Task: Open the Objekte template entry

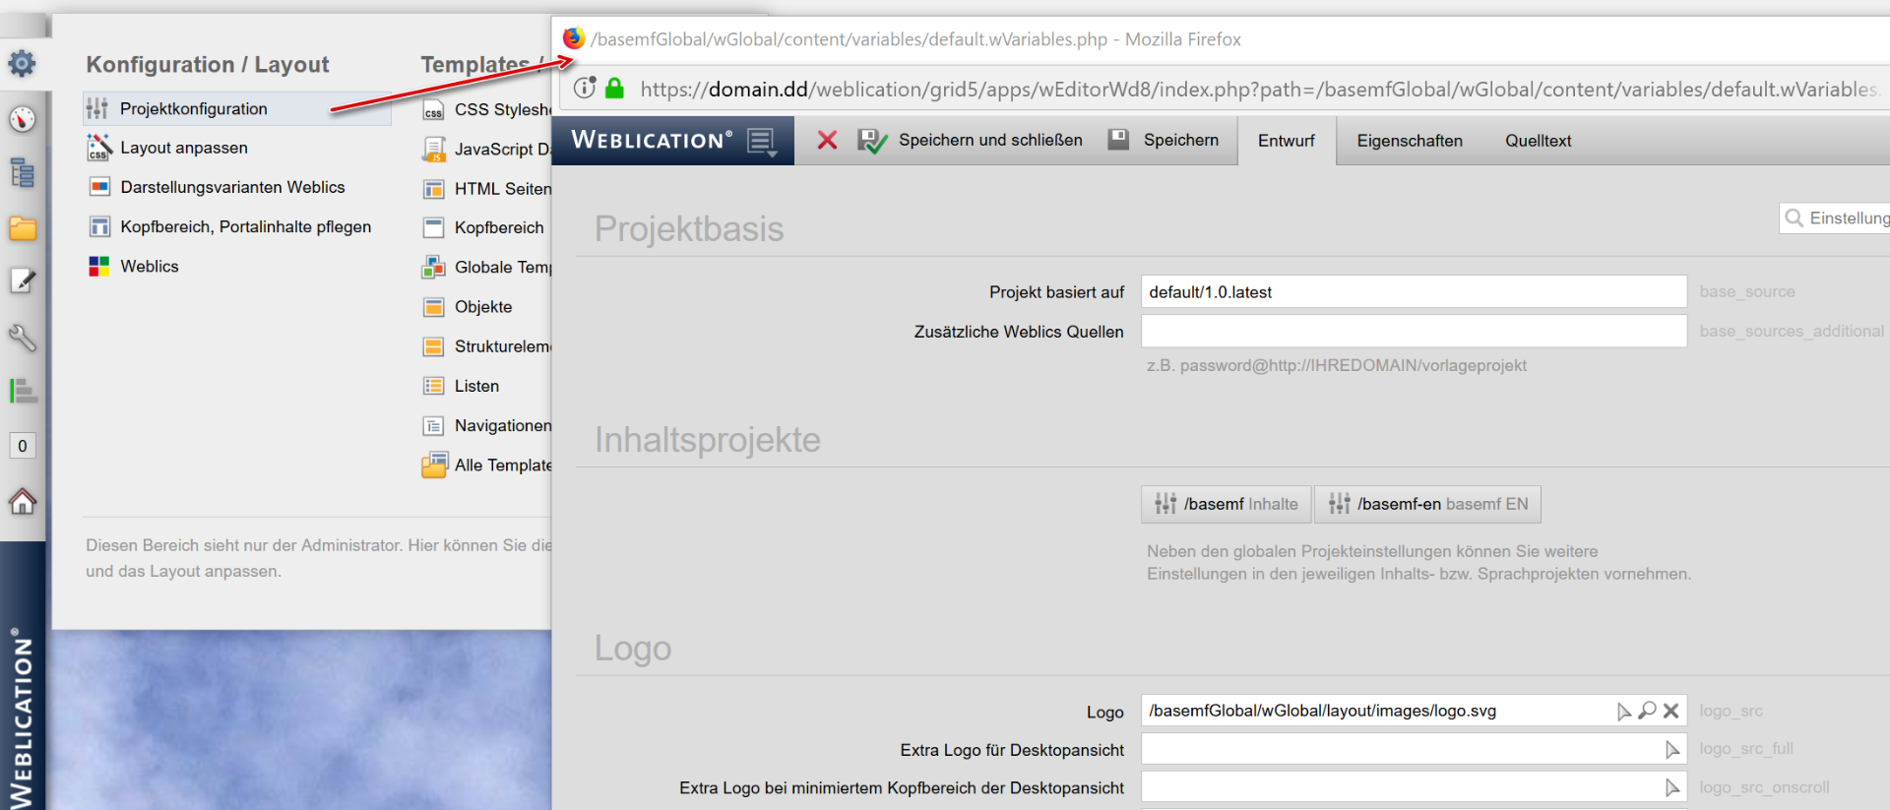Action: tap(469, 307)
